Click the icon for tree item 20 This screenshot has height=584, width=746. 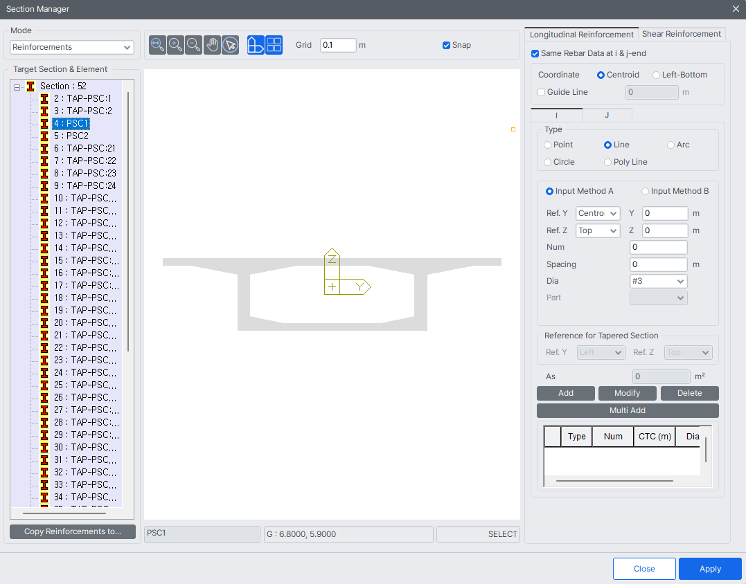click(x=44, y=322)
